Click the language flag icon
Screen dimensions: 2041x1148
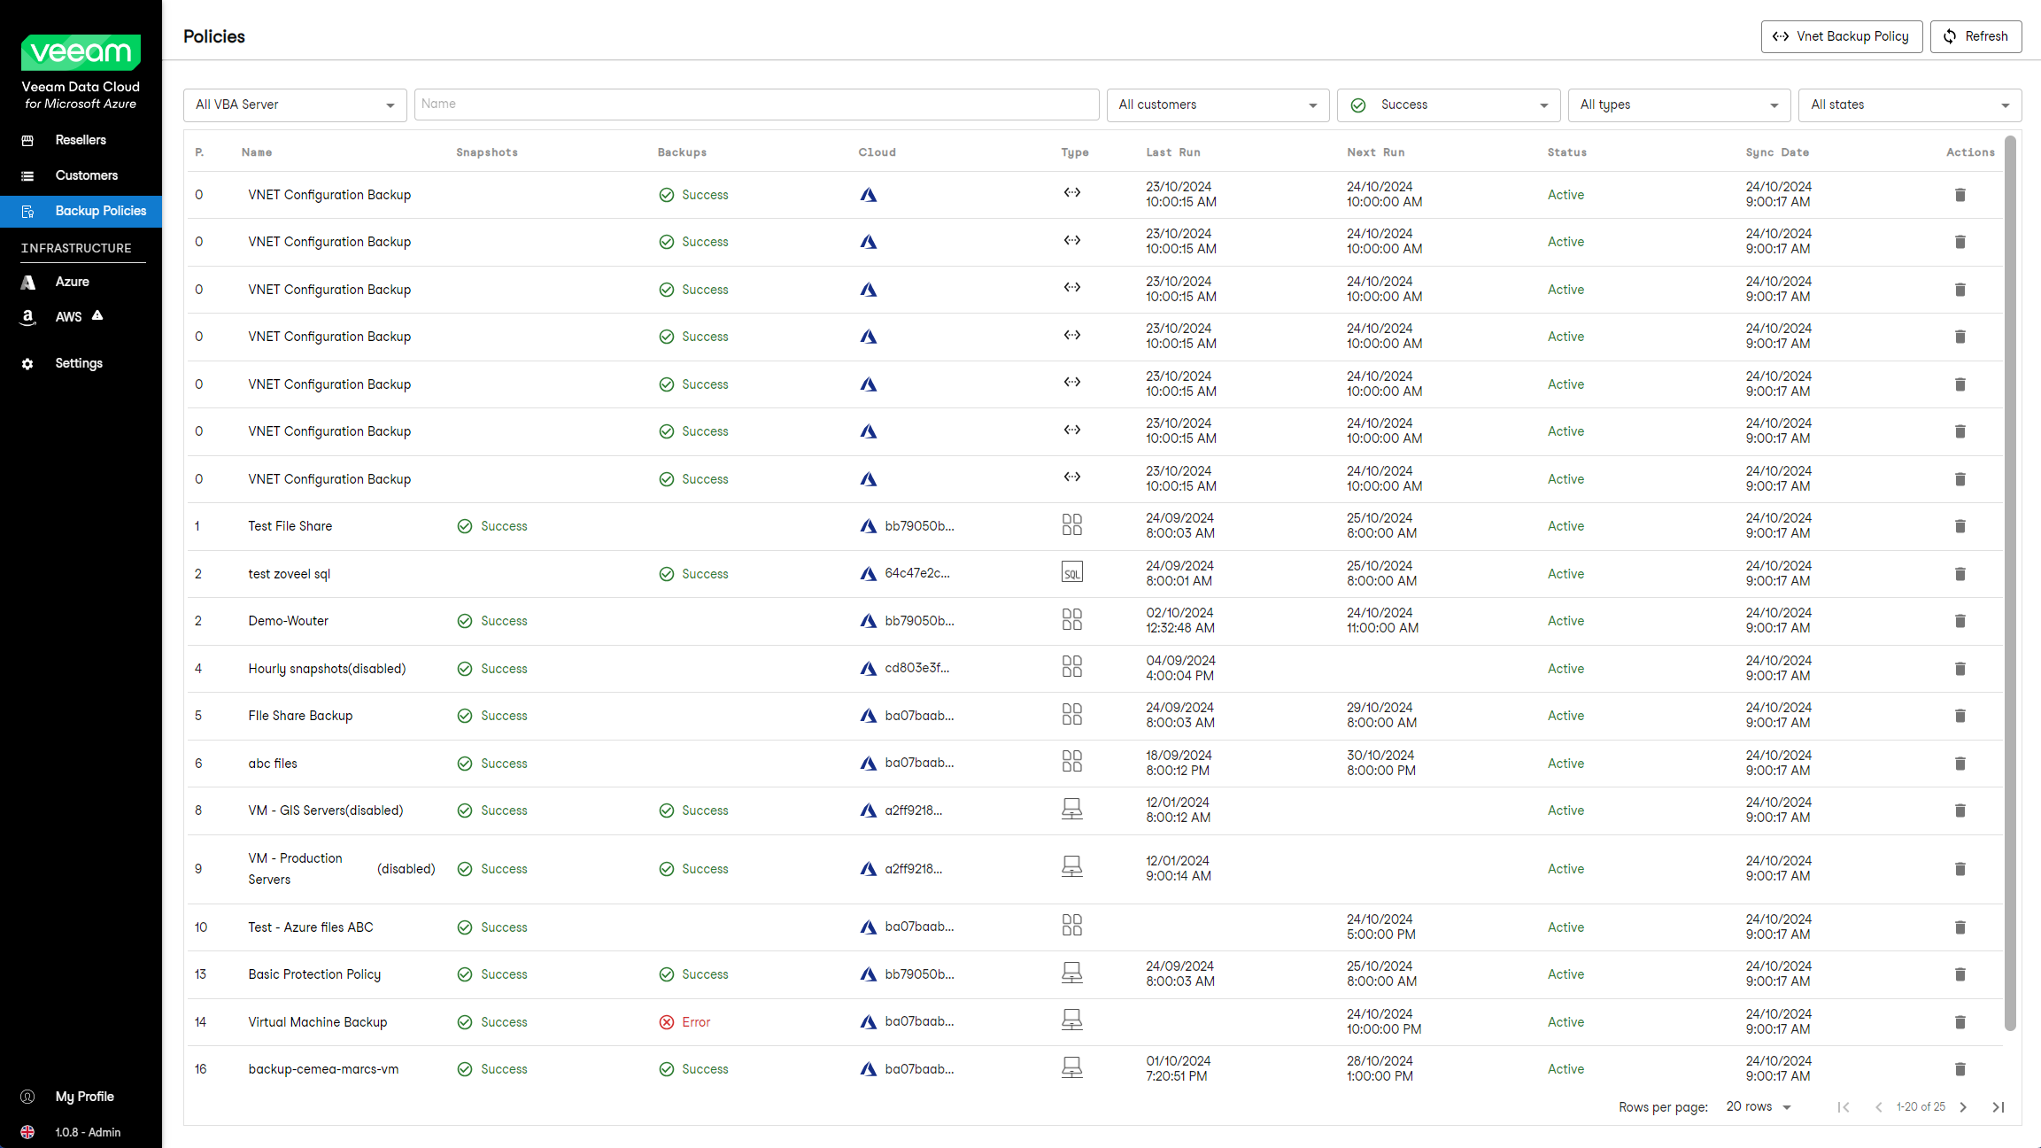[x=27, y=1132]
